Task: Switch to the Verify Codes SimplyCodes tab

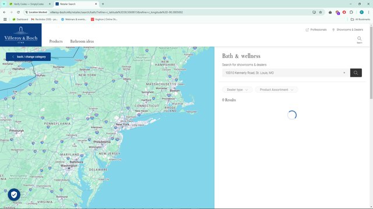Action: click(30, 4)
